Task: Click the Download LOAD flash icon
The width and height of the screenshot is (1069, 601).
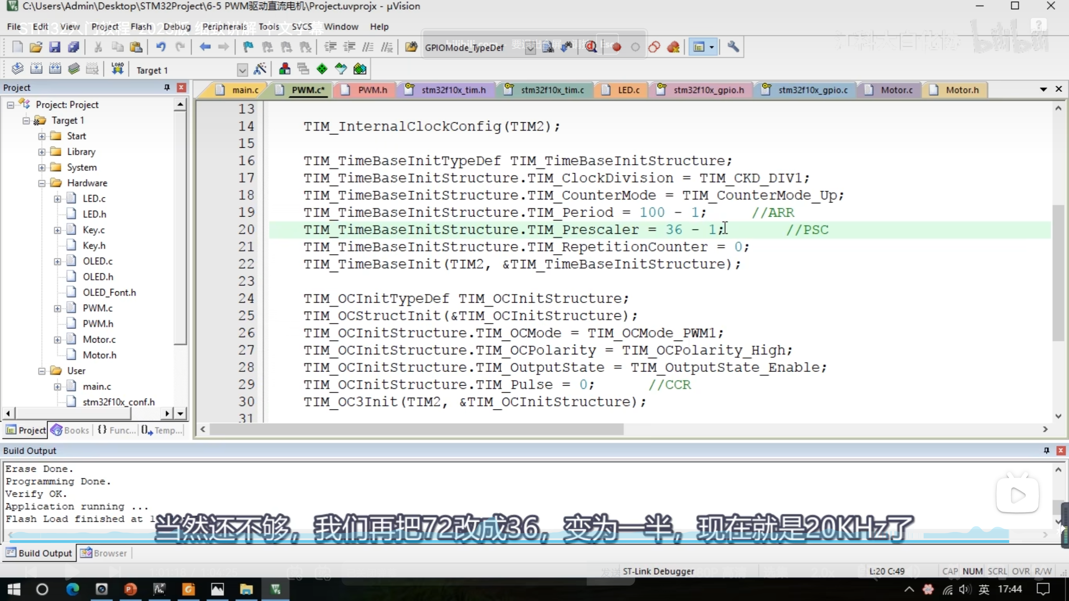Action: click(x=117, y=69)
